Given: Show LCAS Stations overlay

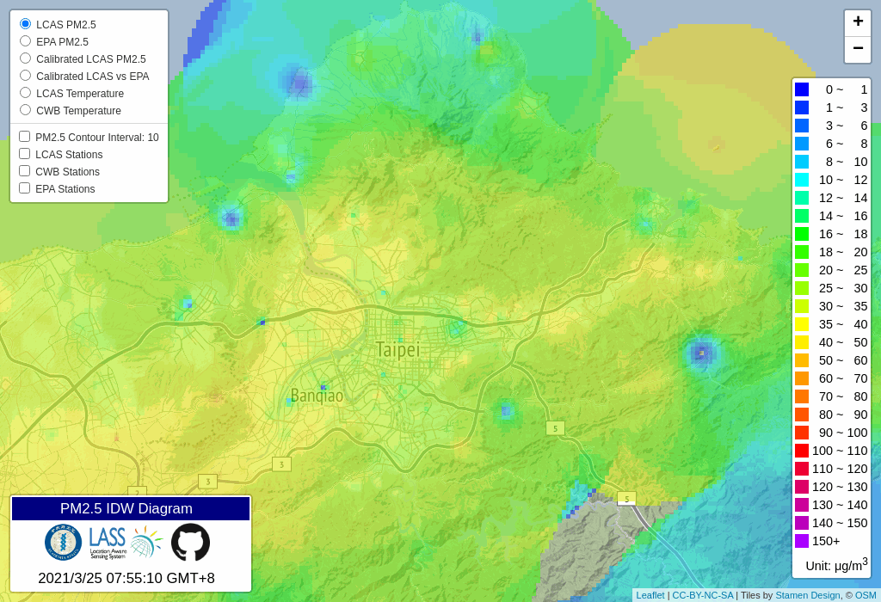Looking at the screenshot, I should point(25,154).
